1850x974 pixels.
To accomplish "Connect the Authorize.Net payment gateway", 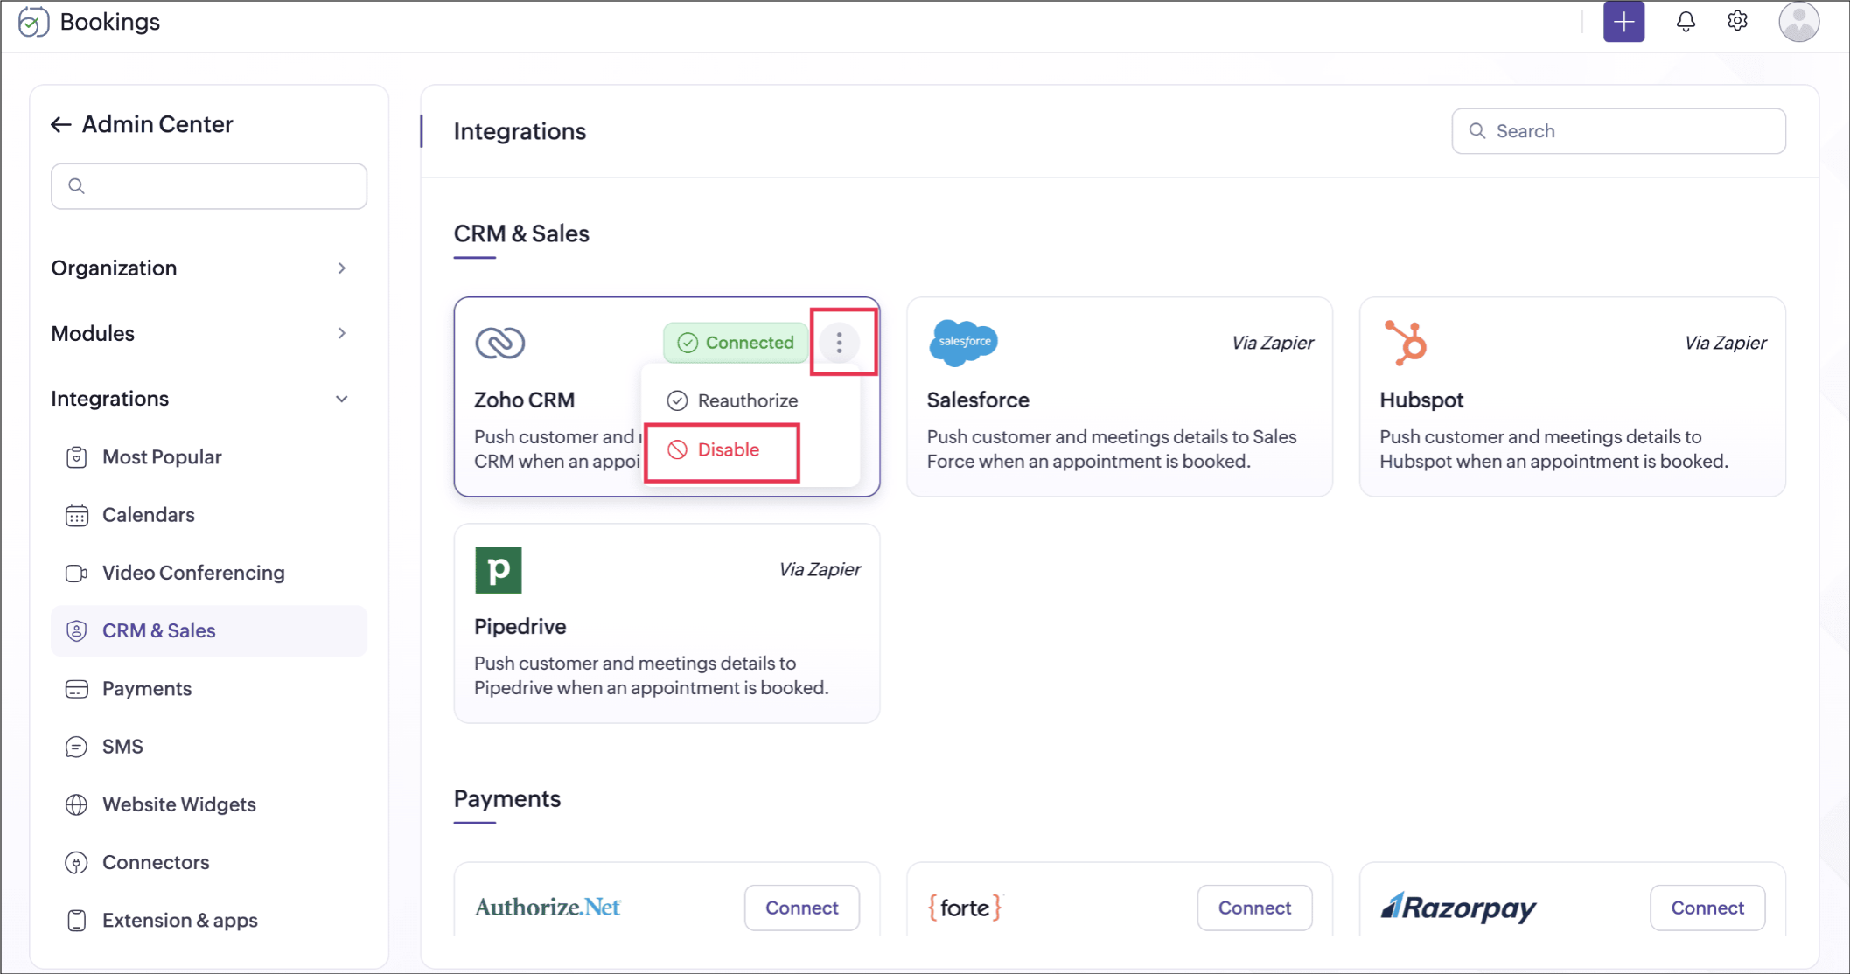I will pyautogui.click(x=801, y=908).
